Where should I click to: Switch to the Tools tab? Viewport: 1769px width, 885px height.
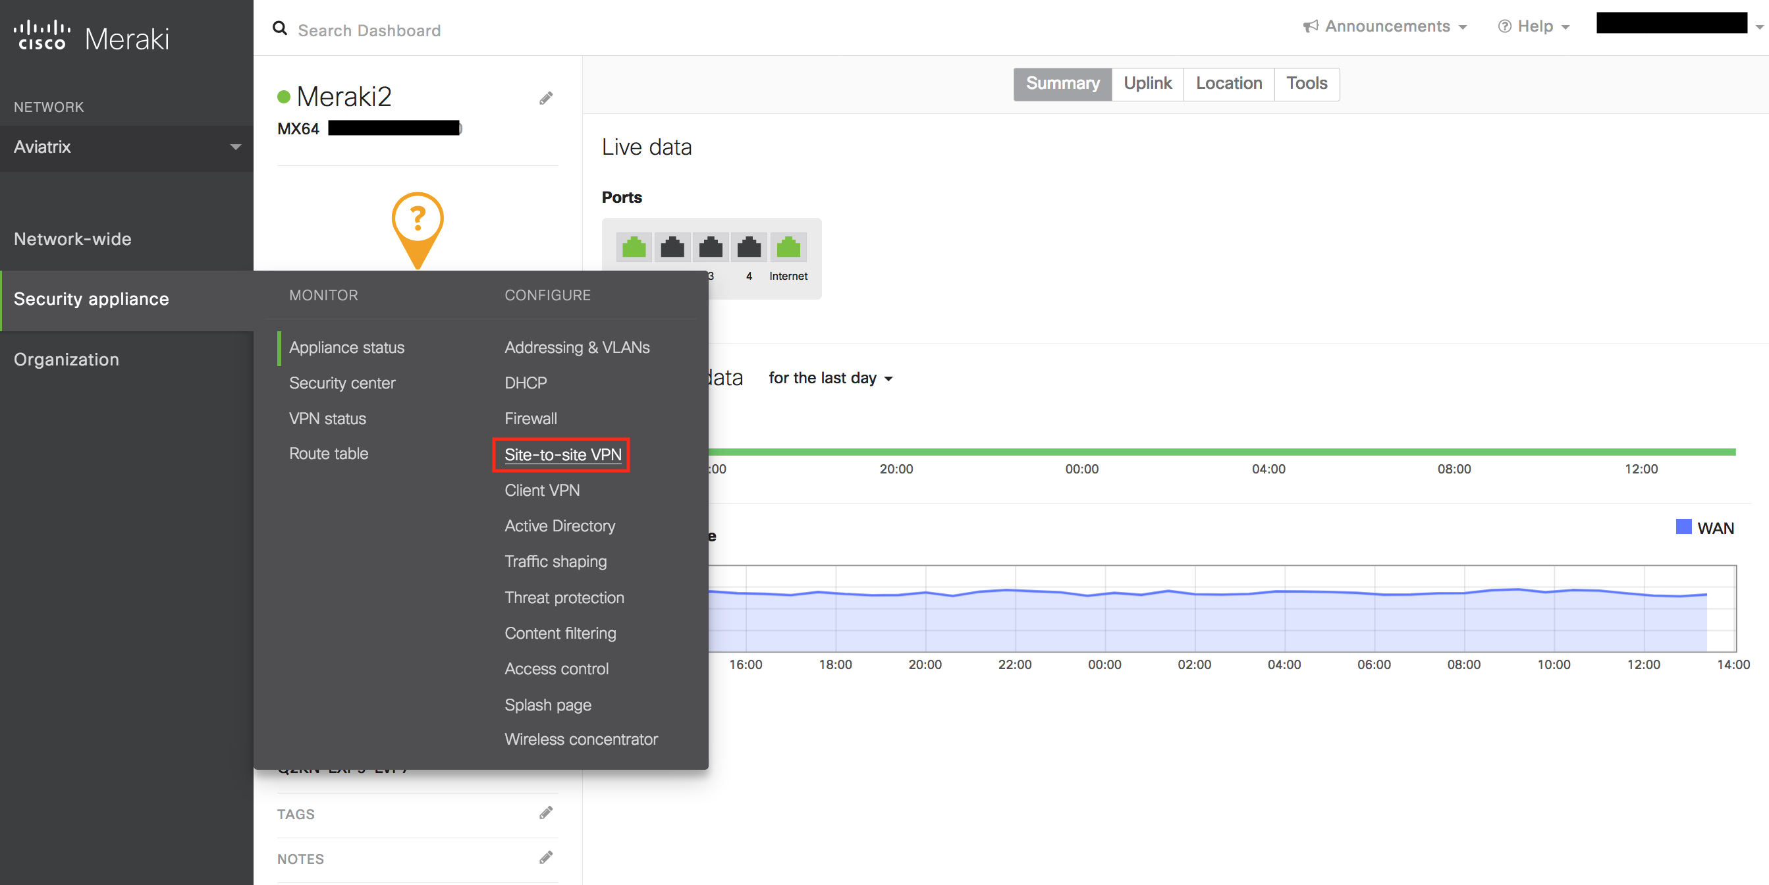coord(1304,82)
